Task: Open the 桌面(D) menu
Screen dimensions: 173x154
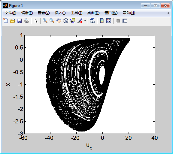Action: tap(93, 13)
